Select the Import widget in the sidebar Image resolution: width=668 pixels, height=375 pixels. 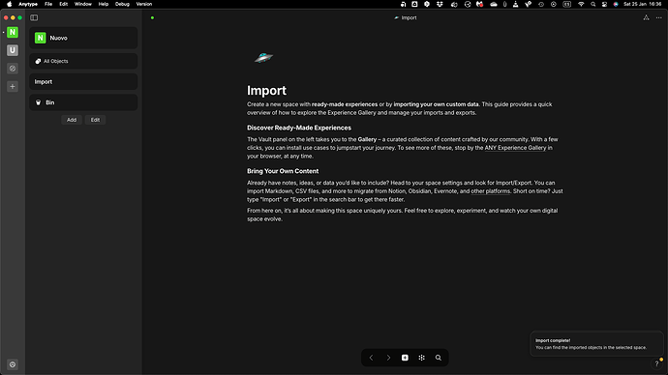tap(83, 81)
